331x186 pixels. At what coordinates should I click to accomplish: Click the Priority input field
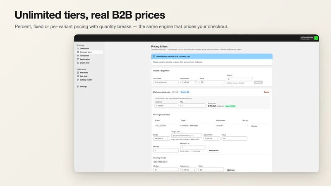click(x=240, y=79)
